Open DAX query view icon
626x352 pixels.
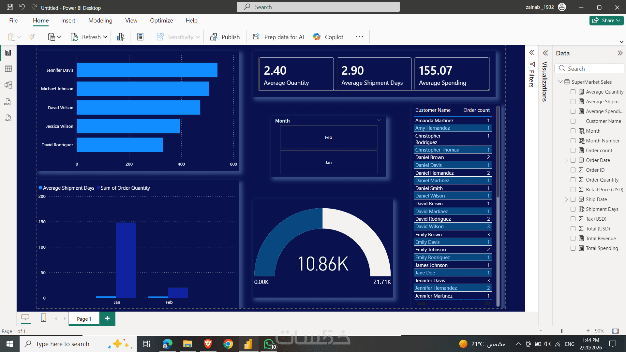[8, 102]
